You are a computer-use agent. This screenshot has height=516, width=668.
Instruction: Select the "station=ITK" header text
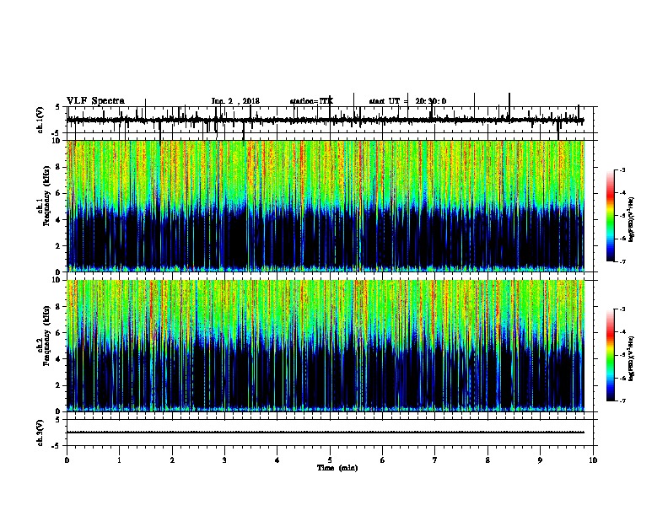[x=311, y=101]
